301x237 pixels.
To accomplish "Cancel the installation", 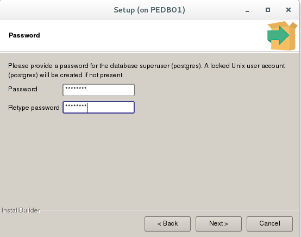I will (269, 224).
